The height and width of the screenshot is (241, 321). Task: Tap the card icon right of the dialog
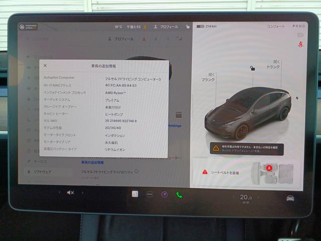click(179, 115)
